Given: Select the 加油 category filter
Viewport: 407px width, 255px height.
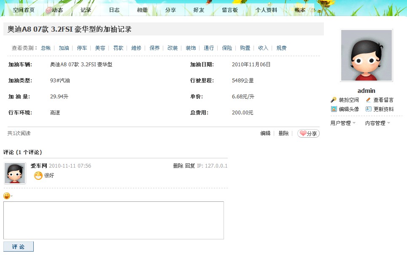Looking at the screenshot, I should pyautogui.click(x=64, y=48).
